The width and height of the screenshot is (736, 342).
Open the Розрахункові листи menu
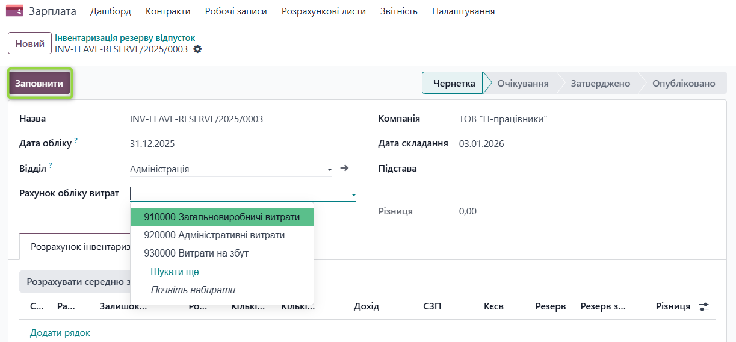(323, 11)
